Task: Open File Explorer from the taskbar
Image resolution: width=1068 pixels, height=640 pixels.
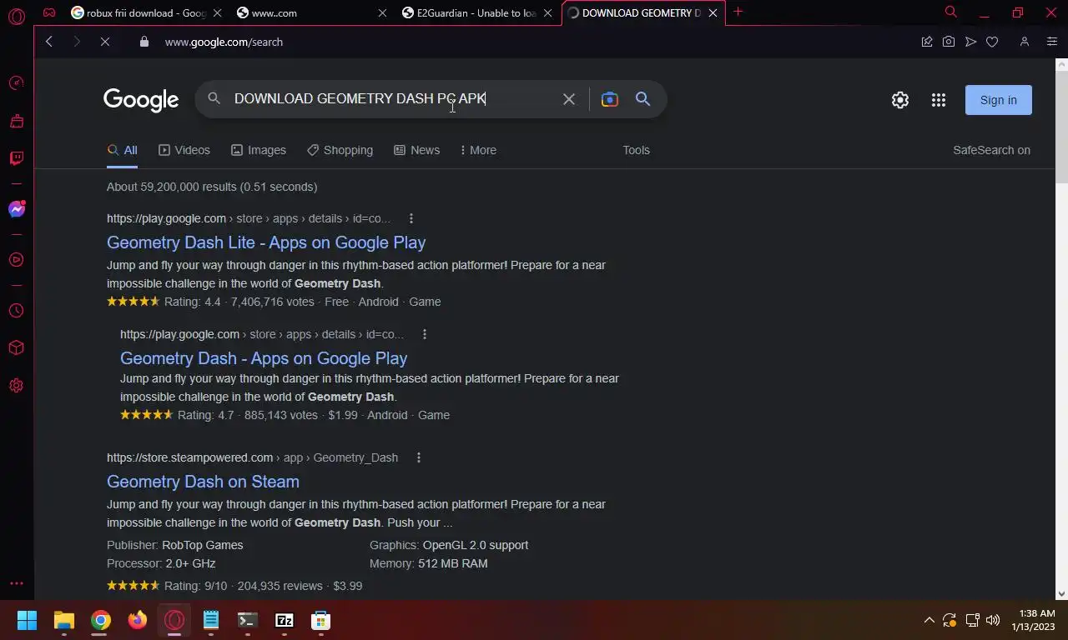Action: pyautogui.click(x=63, y=620)
